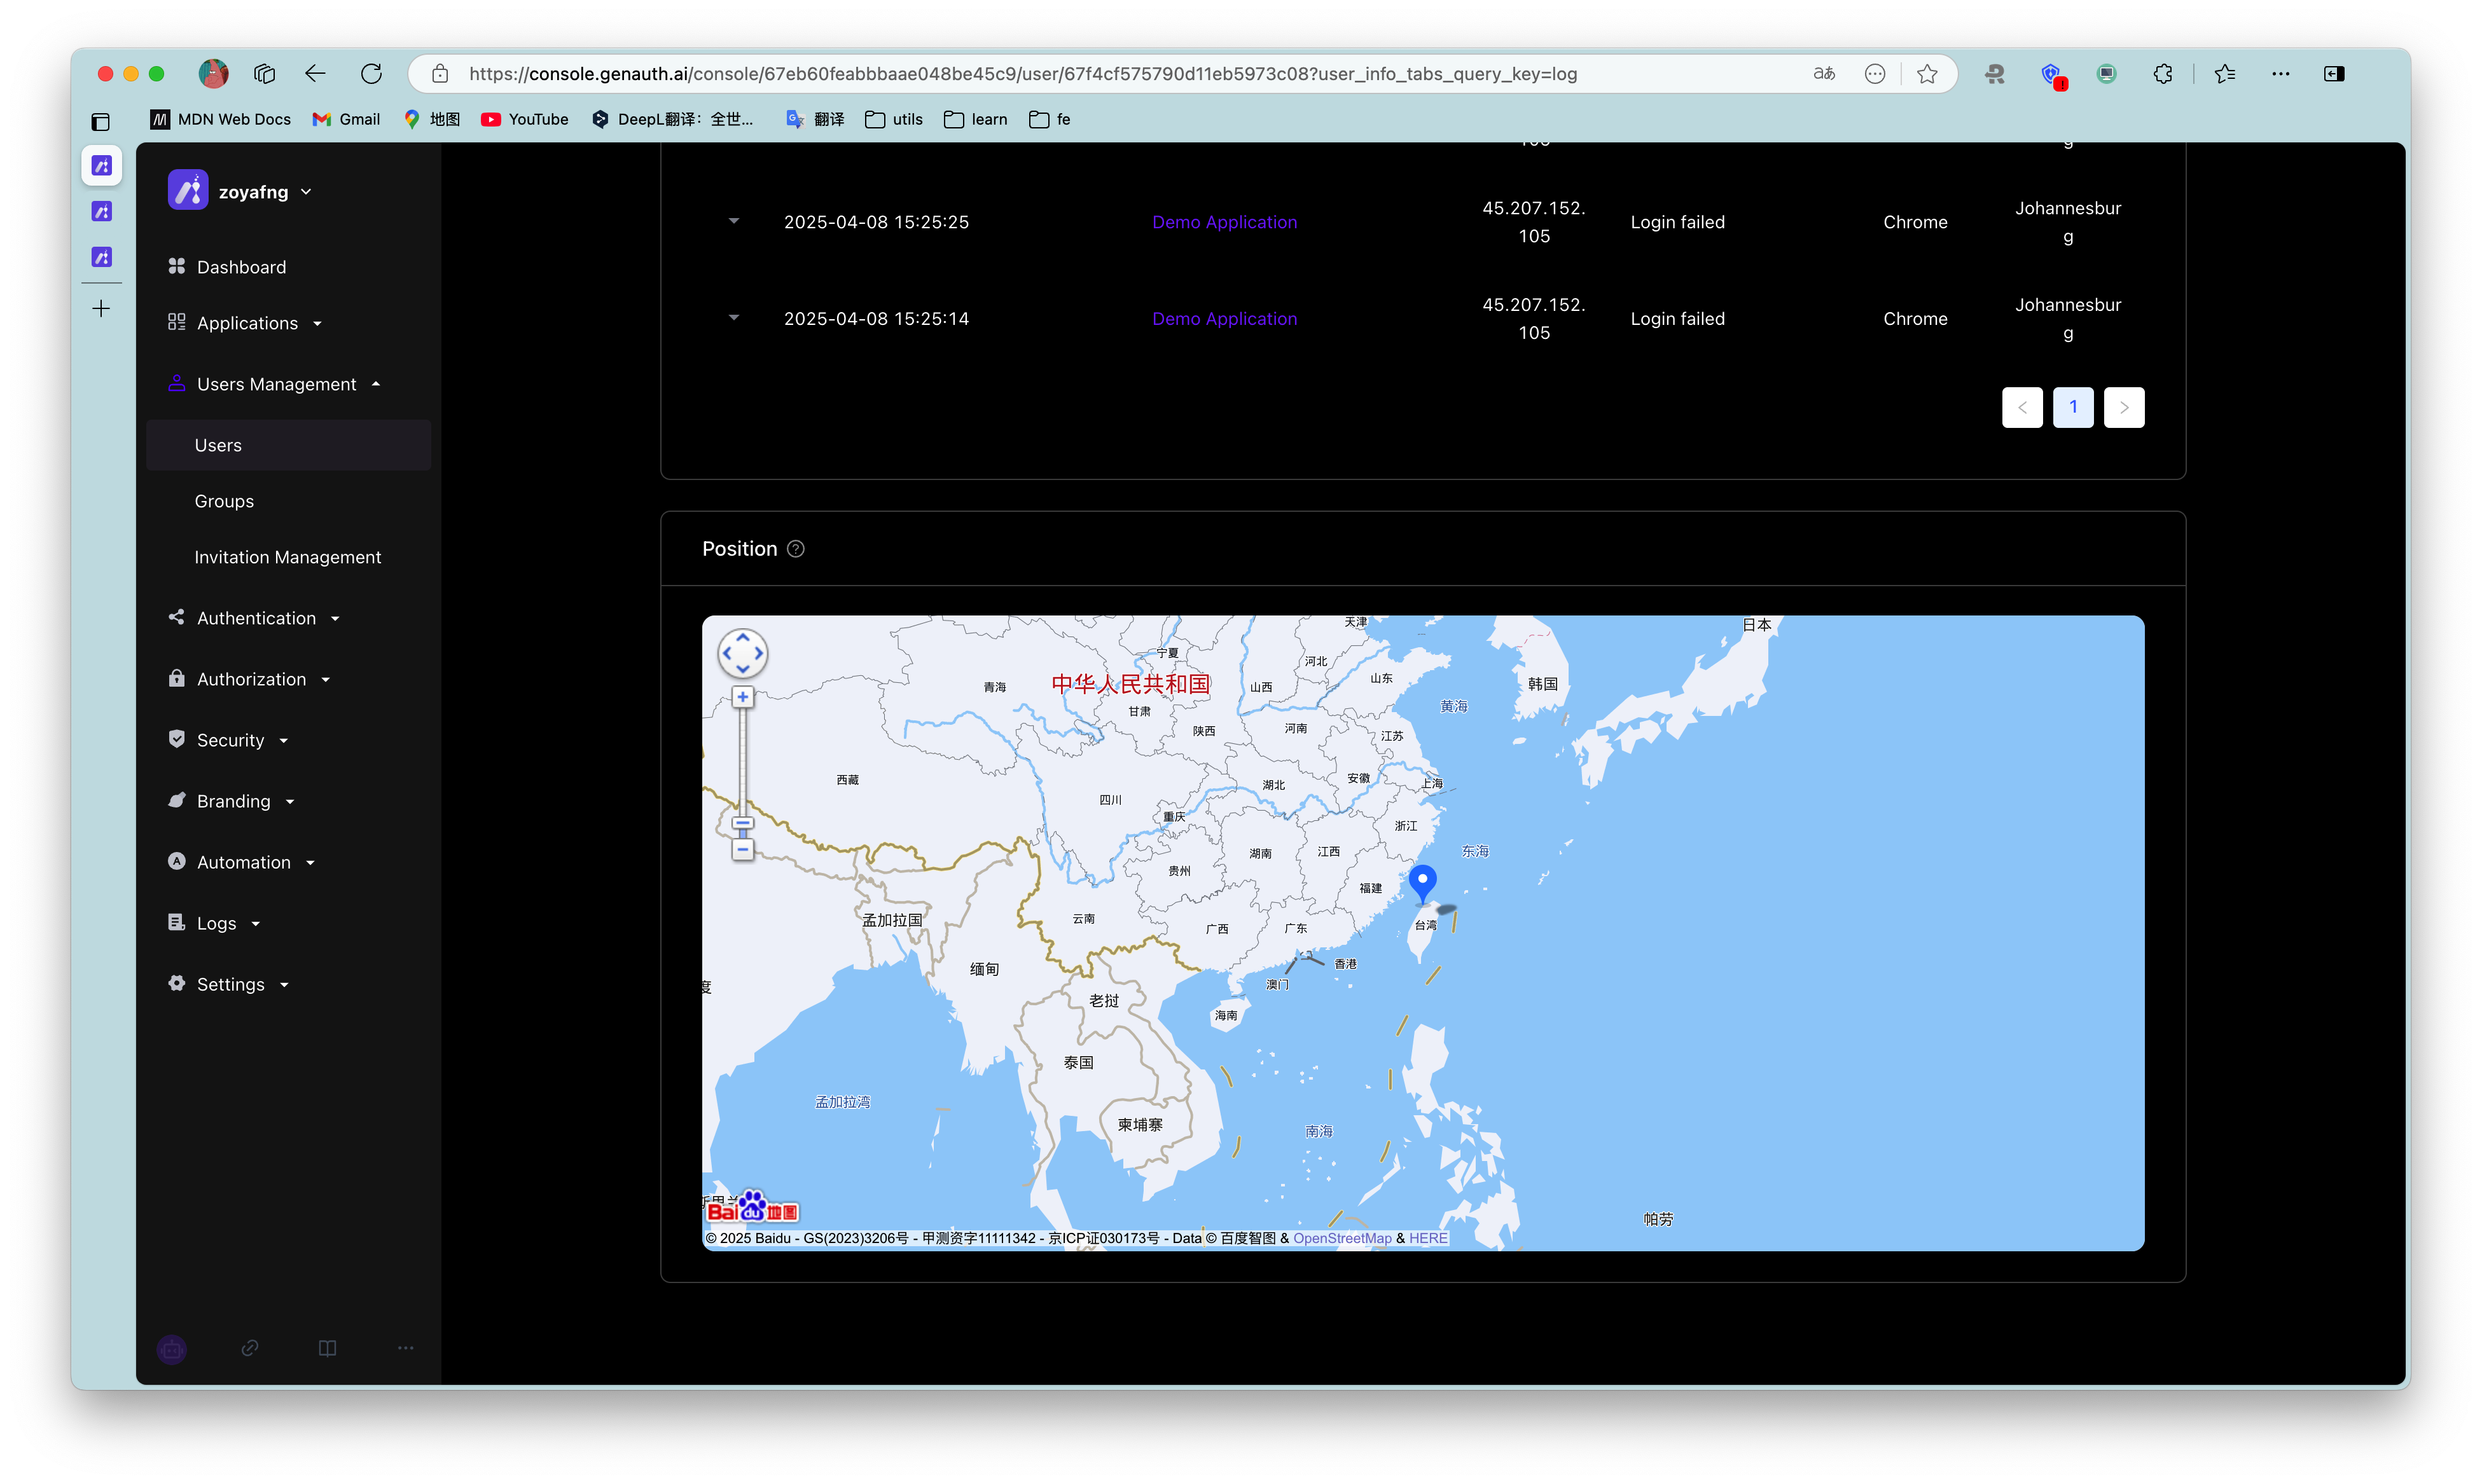Open Demo Application link in 15:25:14 row
Image resolution: width=2482 pixels, height=1484 pixels.
click(1223, 319)
